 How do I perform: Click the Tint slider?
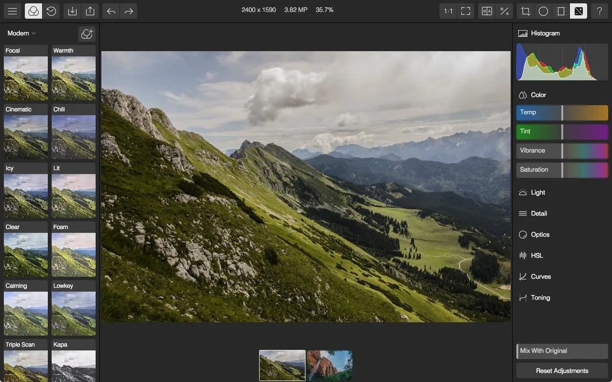[x=562, y=131]
